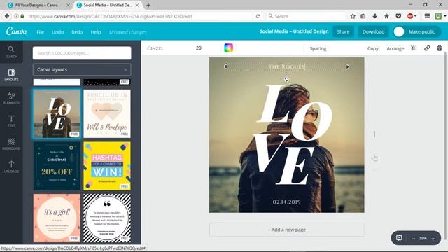
Task: Select the LOVE layout thumbnail
Action: click(57, 113)
